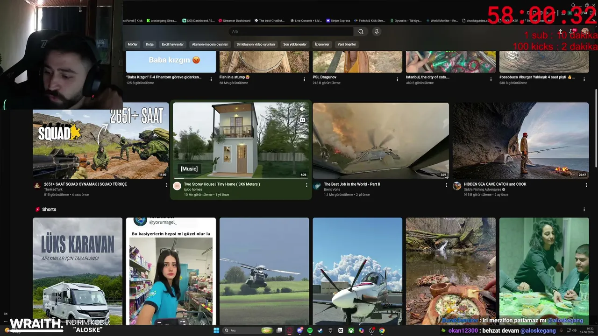Open Opera GX from the taskbar
Viewport: 598px width, 336px height.
pyautogui.click(x=290, y=330)
